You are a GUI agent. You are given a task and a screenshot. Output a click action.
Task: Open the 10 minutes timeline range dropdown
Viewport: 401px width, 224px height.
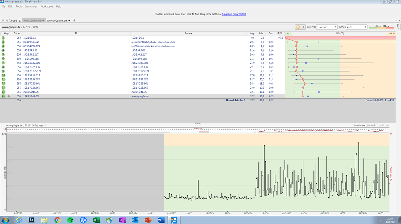click(x=388, y=126)
